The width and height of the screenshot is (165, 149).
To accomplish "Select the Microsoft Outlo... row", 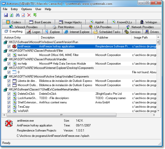I will coord(79,85).
